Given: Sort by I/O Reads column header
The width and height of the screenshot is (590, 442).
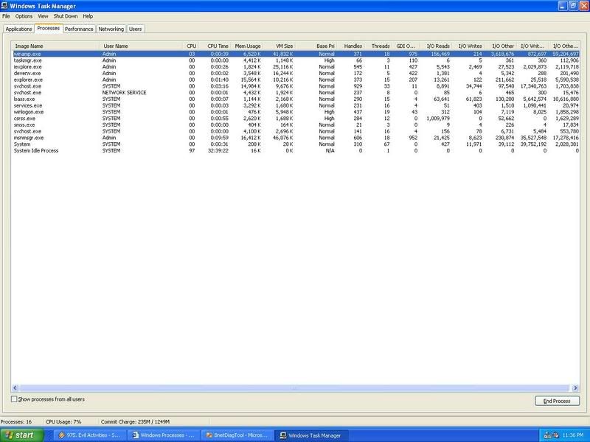Looking at the screenshot, I should click(x=437, y=46).
